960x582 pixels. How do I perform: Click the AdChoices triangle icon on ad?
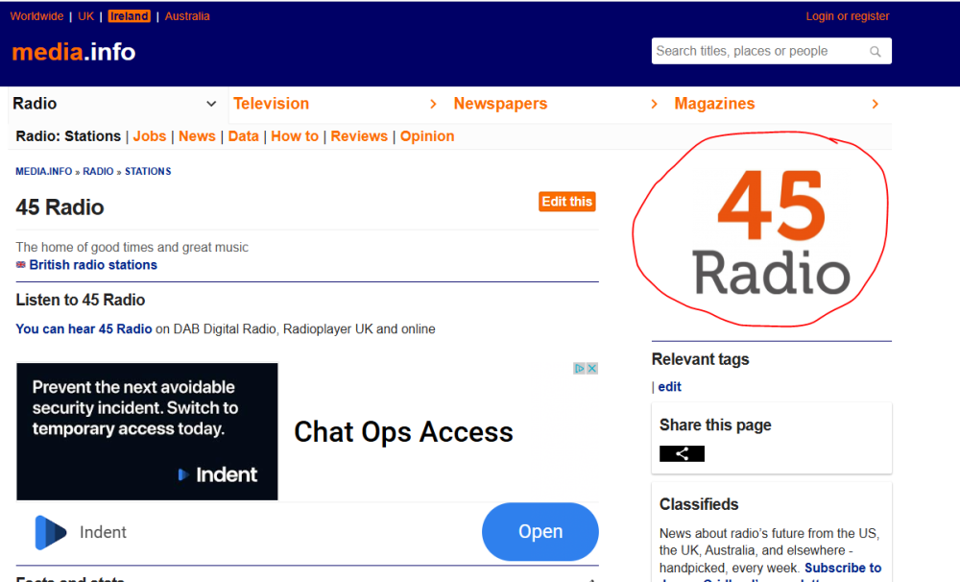click(579, 368)
